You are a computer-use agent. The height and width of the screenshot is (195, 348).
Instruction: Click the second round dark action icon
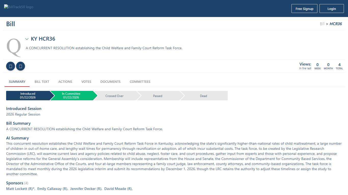coord(20,66)
